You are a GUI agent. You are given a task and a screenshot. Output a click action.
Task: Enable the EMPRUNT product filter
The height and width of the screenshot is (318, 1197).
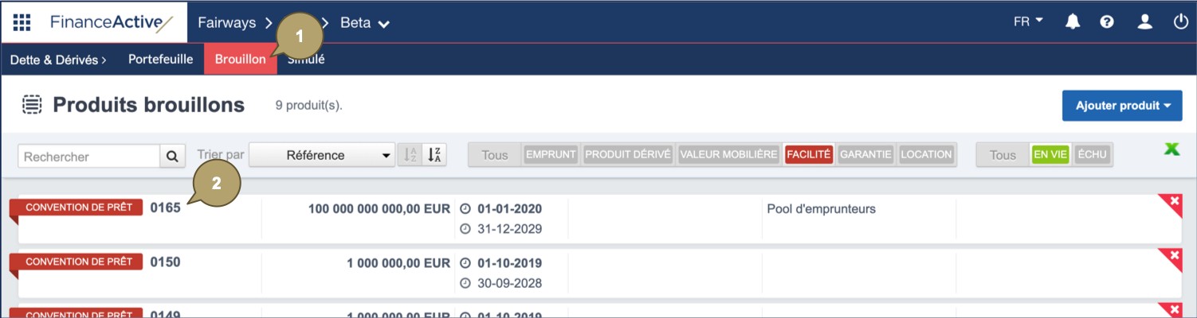[x=551, y=155]
